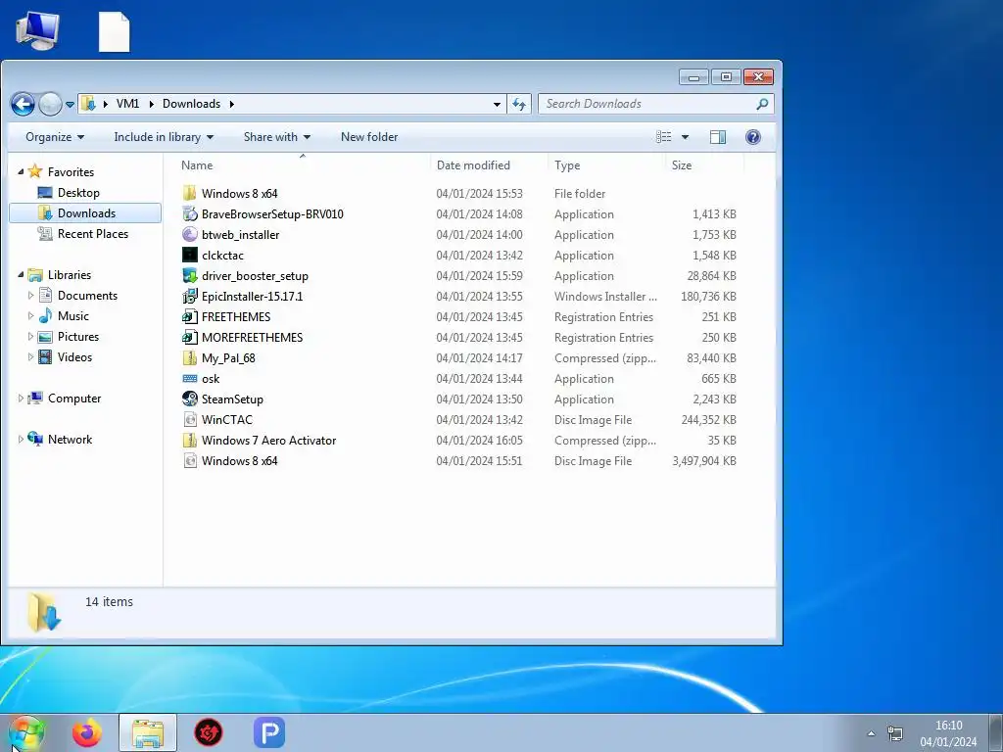Click the search magnifier icon

762,104
